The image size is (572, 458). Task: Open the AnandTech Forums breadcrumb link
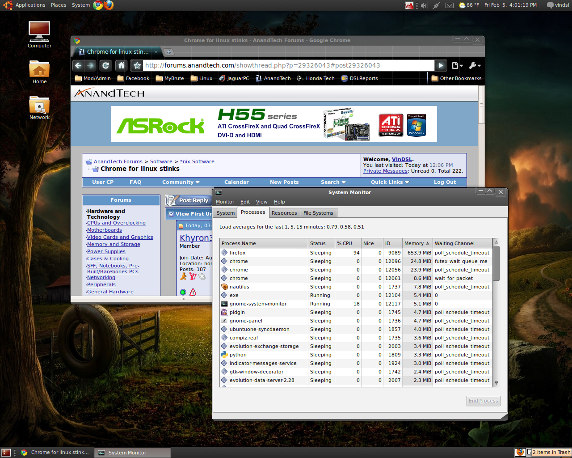click(118, 161)
